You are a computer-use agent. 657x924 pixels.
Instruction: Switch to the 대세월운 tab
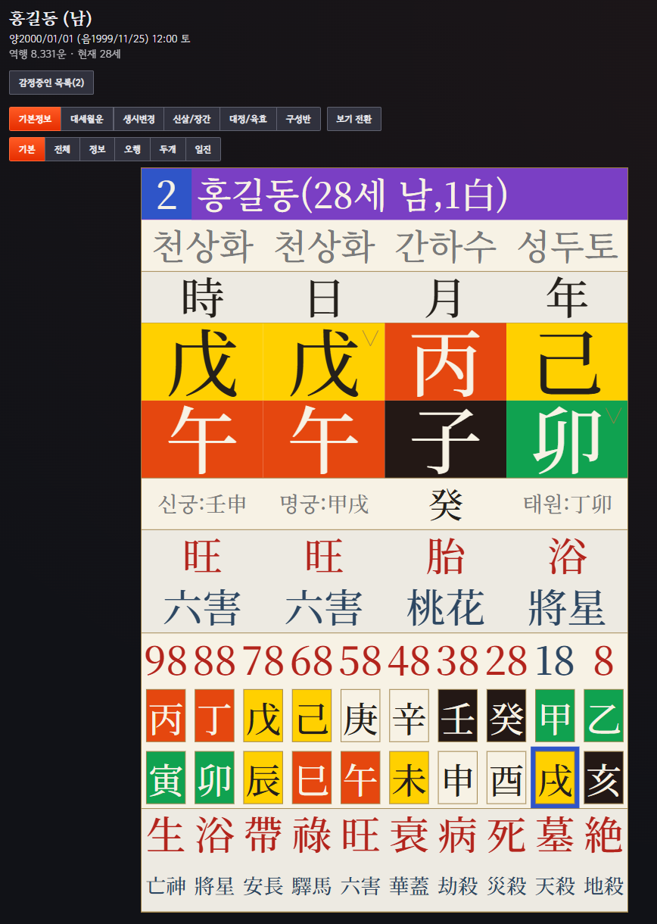point(87,119)
